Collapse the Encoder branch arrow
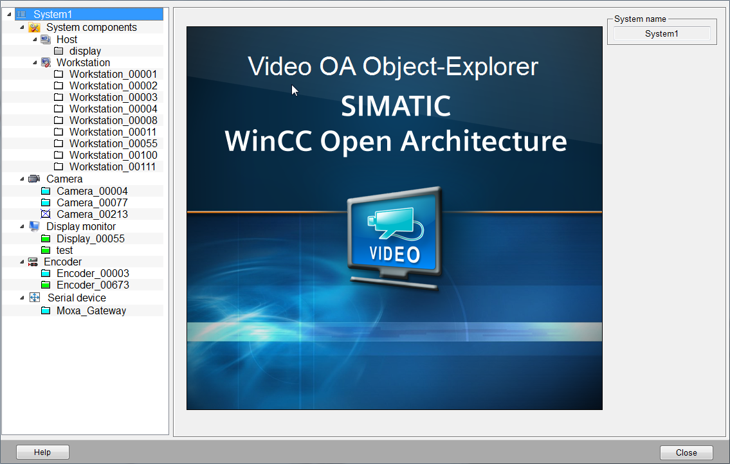This screenshot has width=730, height=464. pyautogui.click(x=23, y=262)
